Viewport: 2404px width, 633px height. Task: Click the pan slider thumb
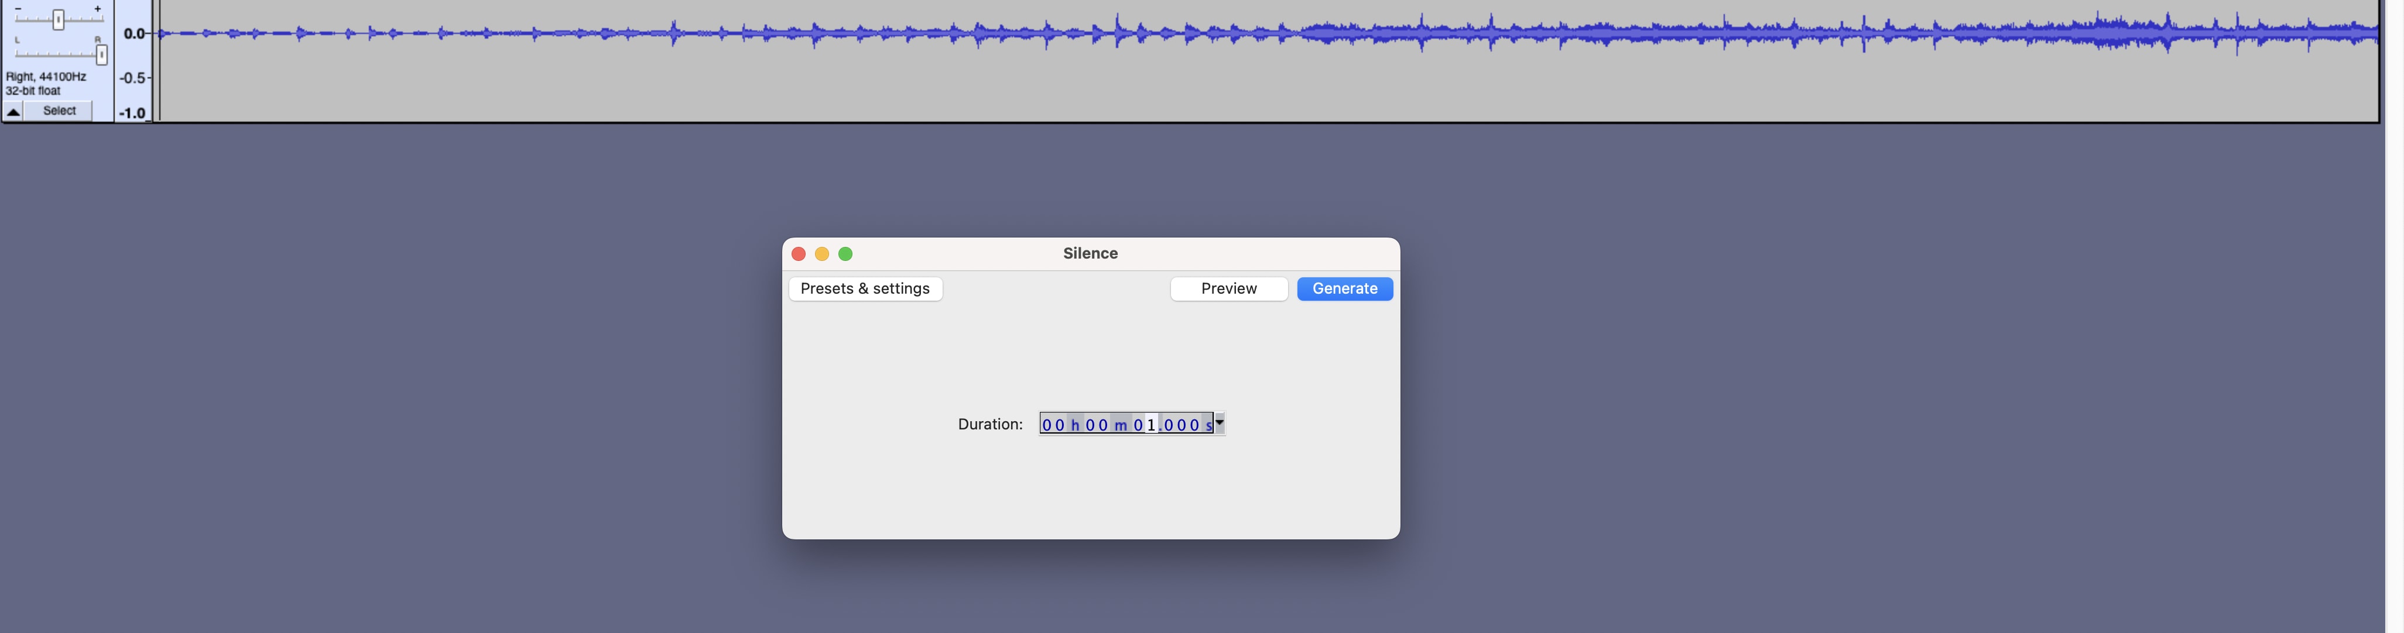coord(102,56)
